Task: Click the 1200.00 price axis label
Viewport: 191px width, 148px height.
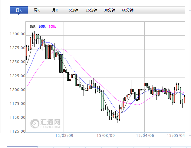Action: coord(17,90)
